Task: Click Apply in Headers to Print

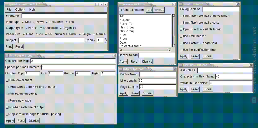Action: pos(123,62)
